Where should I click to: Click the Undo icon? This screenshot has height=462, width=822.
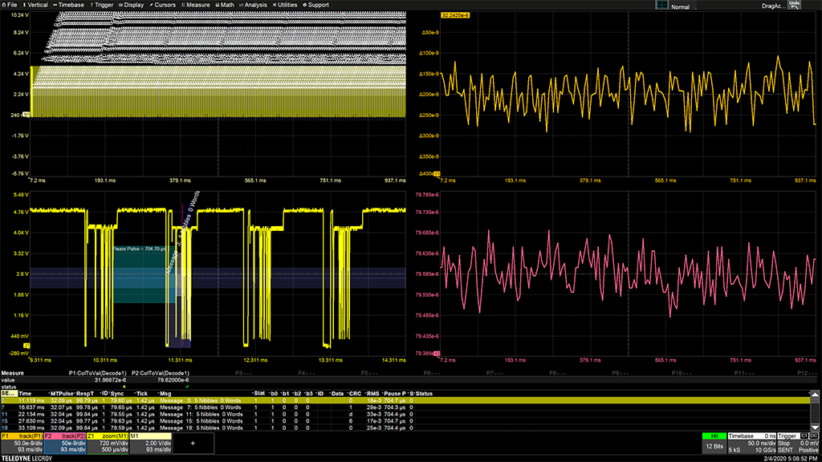[x=795, y=5]
